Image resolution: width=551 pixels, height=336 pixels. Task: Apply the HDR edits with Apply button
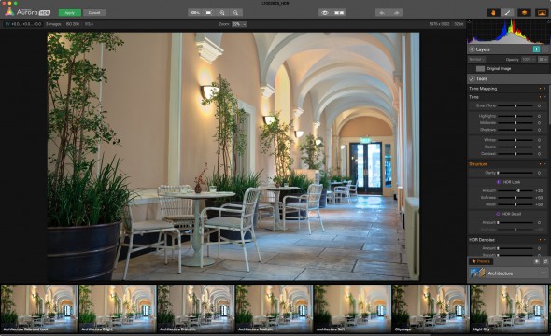tap(70, 13)
